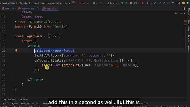This screenshot has width=190, height=107.
Task: Click the 'setSubmitting' parameter
Action: pos(108,60)
